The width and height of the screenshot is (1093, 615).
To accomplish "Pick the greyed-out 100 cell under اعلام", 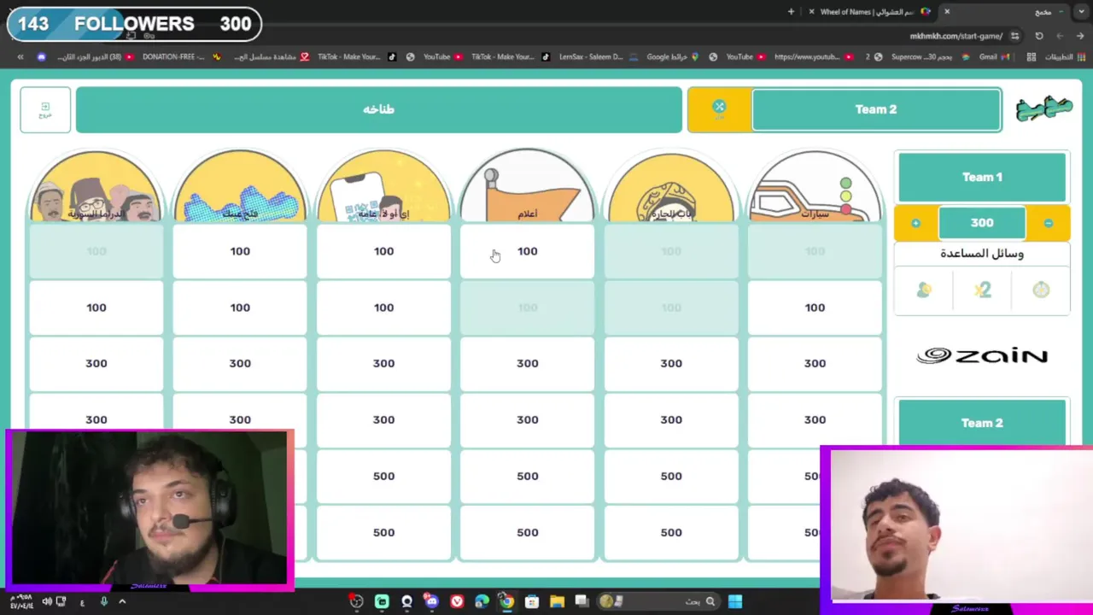I will (527, 307).
